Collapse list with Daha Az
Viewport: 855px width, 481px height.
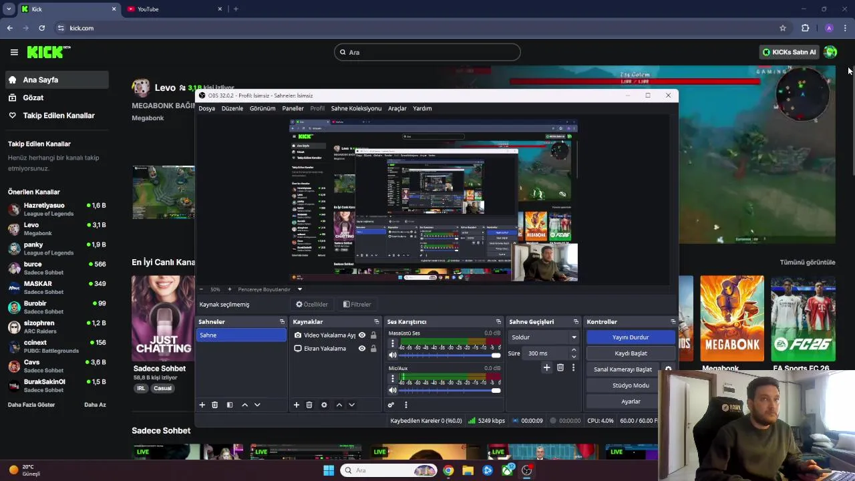95,405
